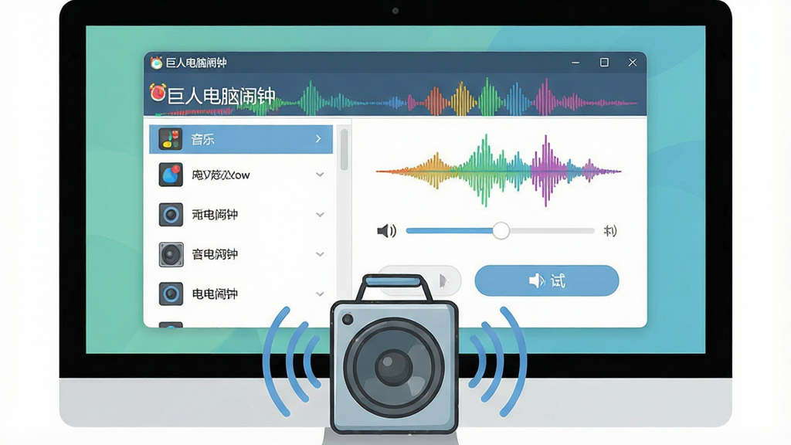This screenshot has height=445, width=791.
Task: Select the 音电闹钟 list entry text
Action: [215, 254]
